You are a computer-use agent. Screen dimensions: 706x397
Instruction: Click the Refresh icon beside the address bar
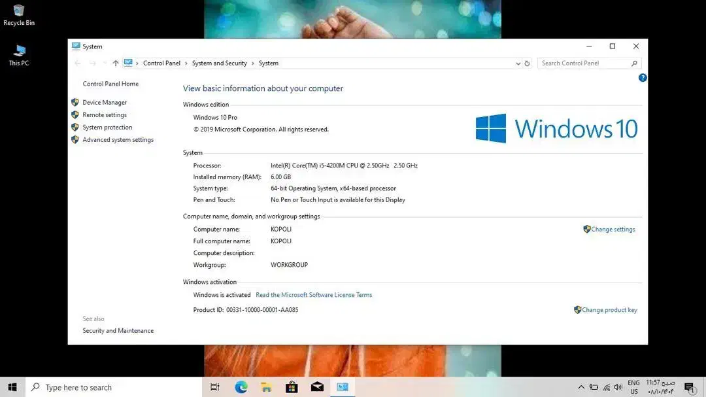528,63
